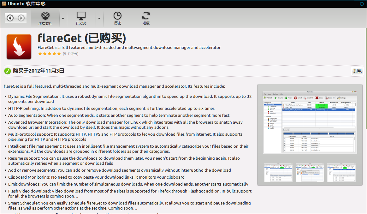
Task: Click the five-star rating
Action: coord(50,54)
